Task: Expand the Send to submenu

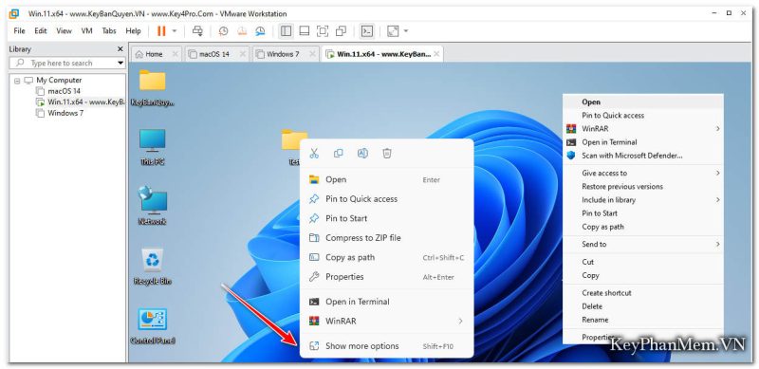Action: tap(643, 245)
